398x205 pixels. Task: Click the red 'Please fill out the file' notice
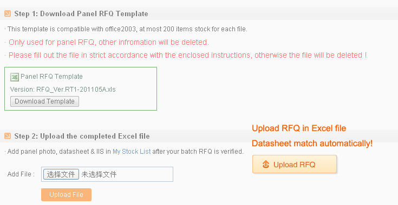187,55
